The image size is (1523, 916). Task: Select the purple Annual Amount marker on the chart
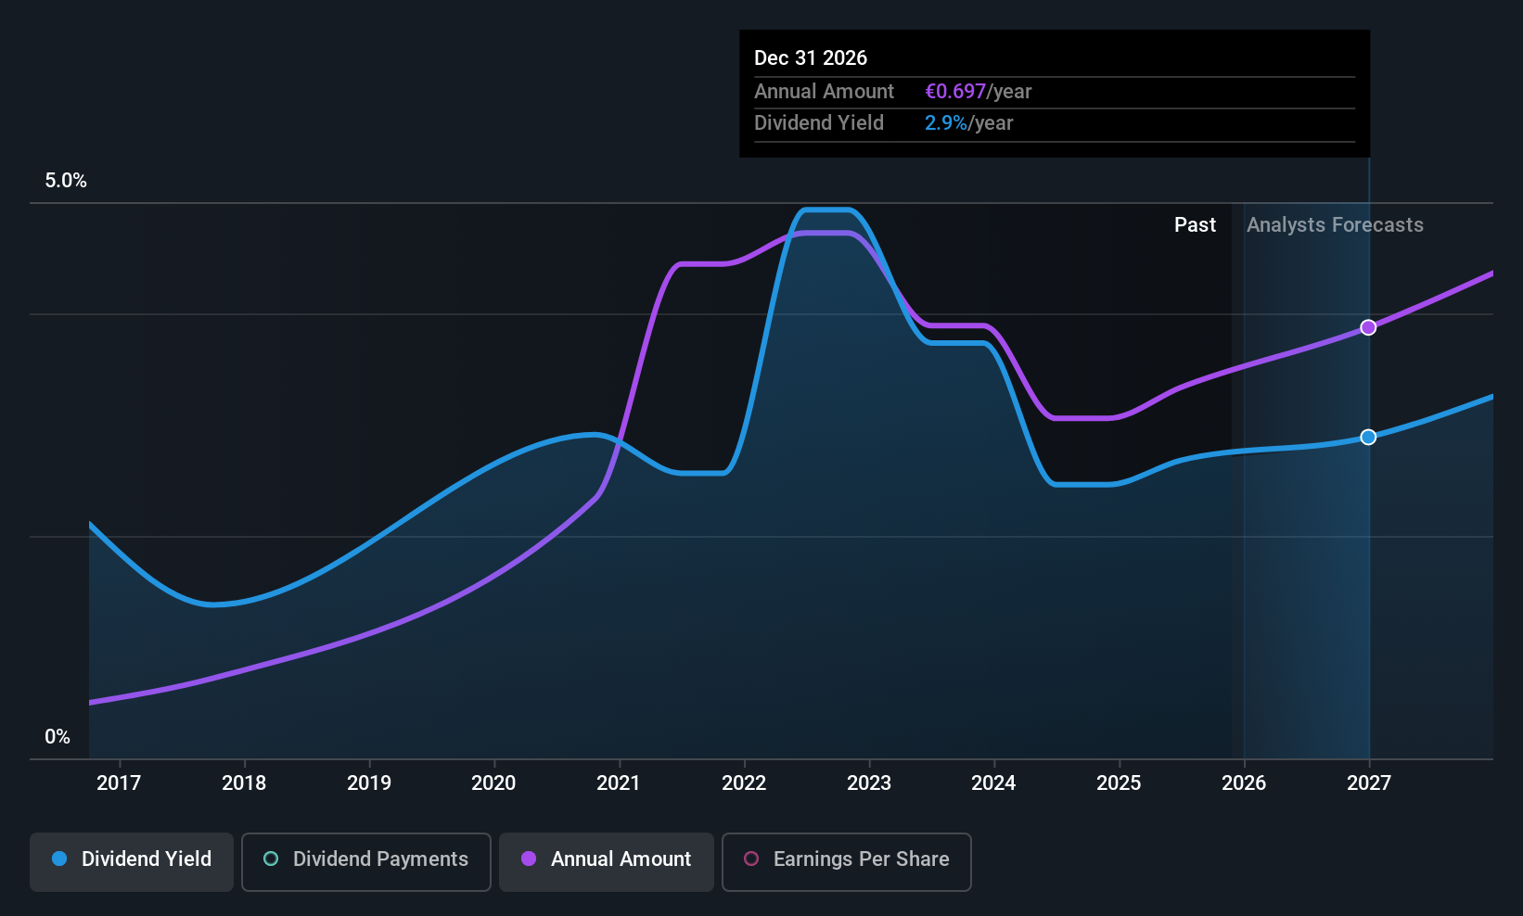click(1368, 327)
